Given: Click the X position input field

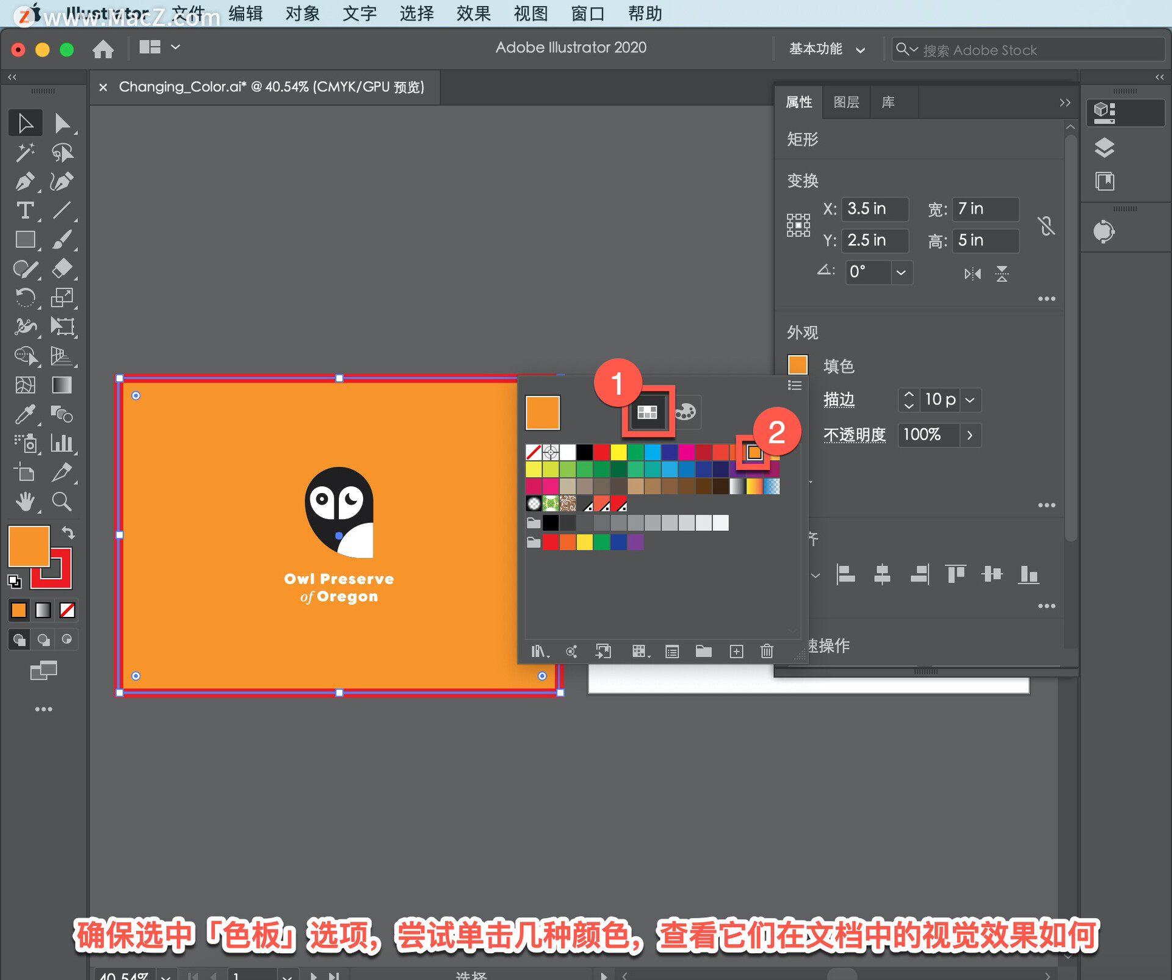Looking at the screenshot, I should click(x=874, y=209).
